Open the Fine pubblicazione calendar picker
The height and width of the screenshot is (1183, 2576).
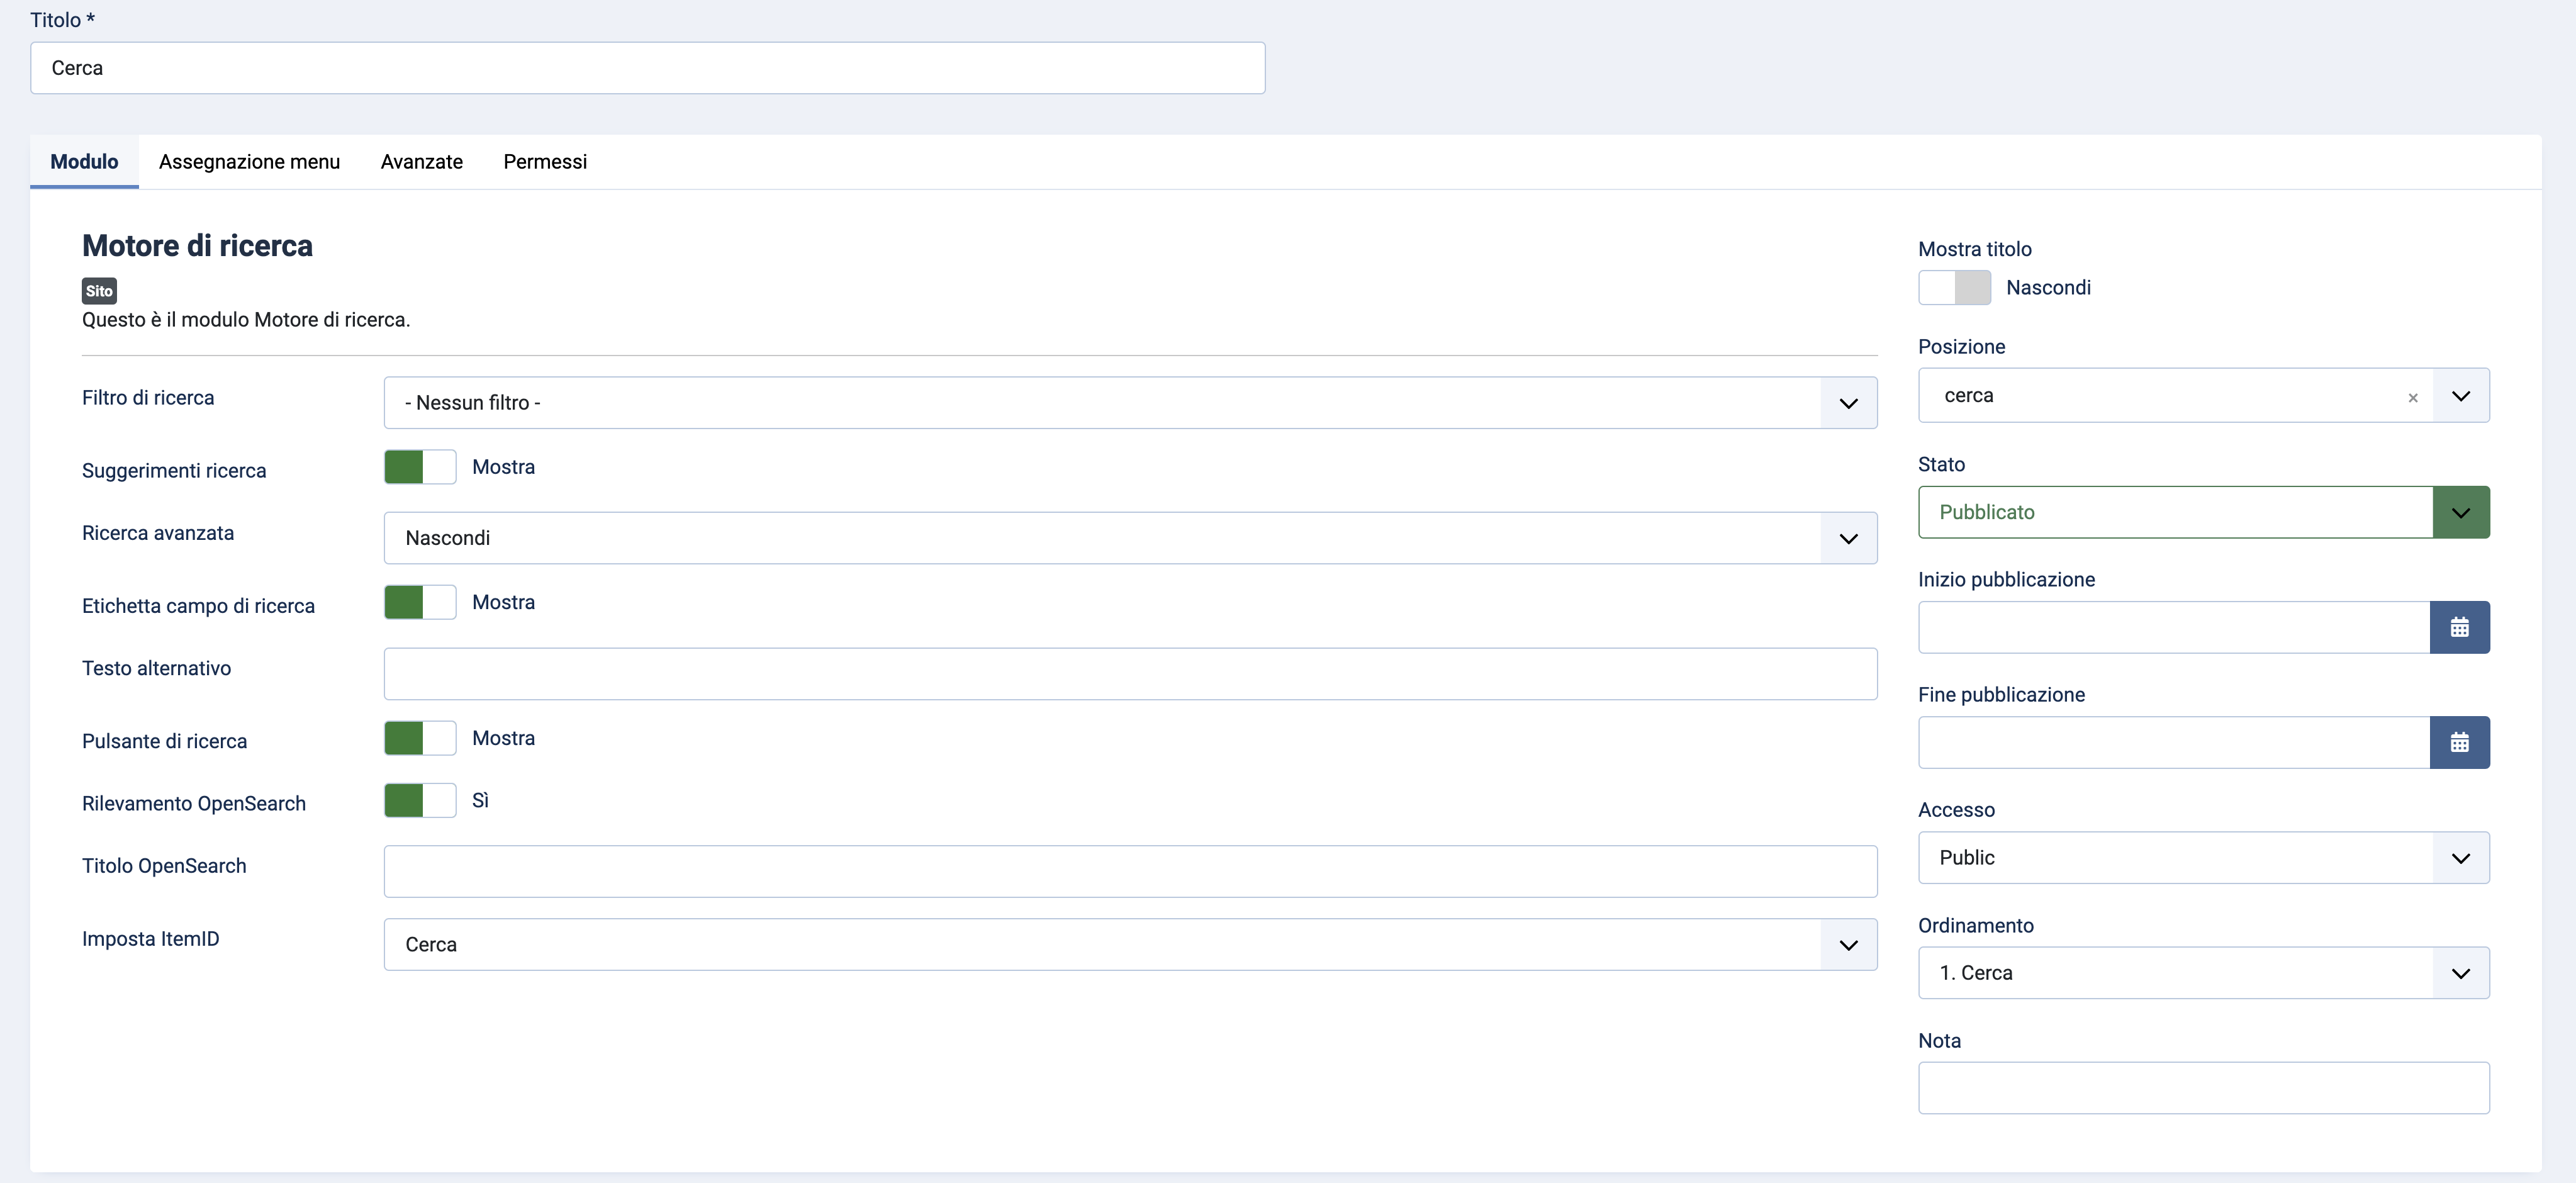point(2459,742)
